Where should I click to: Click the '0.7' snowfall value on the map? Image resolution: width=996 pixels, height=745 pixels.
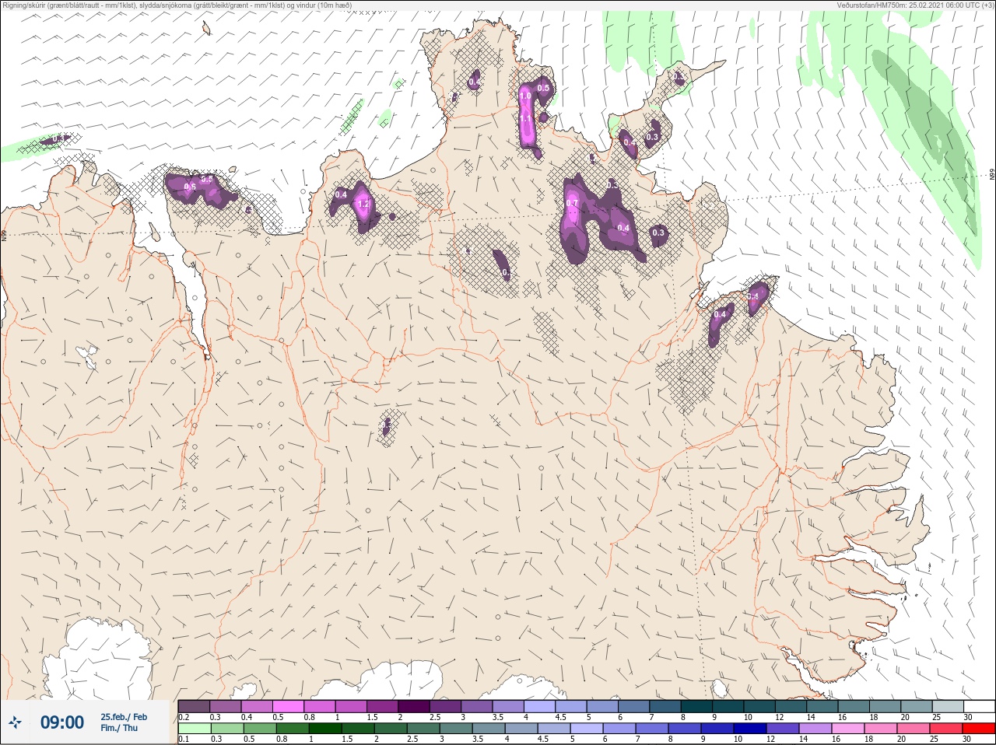pyautogui.click(x=572, y=204)
